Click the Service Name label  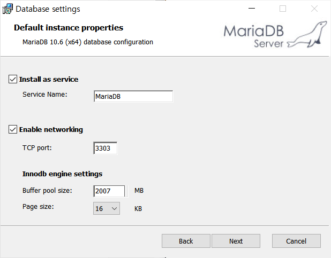coord(45,95)
